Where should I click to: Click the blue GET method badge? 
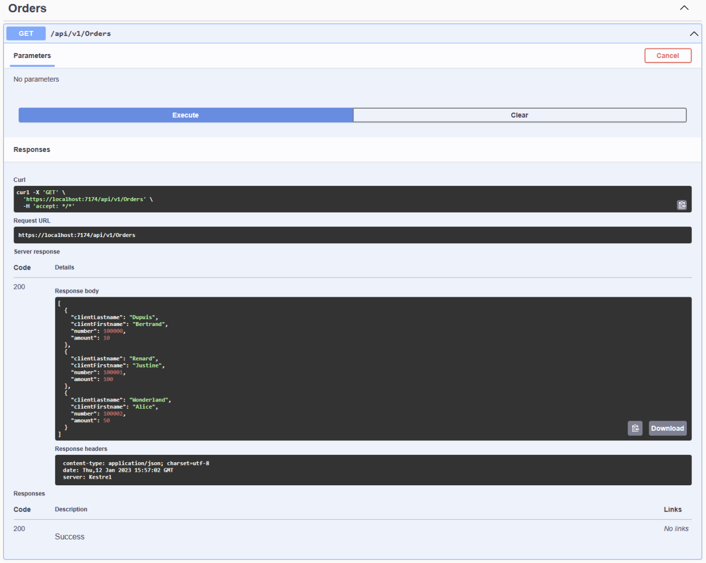pyautogui.click(x=26, y=34)
